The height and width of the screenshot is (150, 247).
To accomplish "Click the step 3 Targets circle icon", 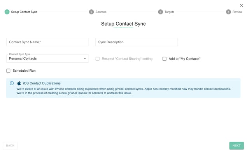I will click(x=160, y=12).
